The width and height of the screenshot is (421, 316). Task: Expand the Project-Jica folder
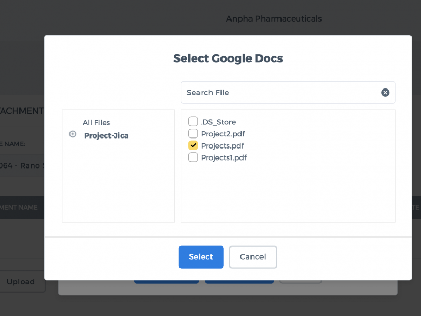tap(73, 134)
